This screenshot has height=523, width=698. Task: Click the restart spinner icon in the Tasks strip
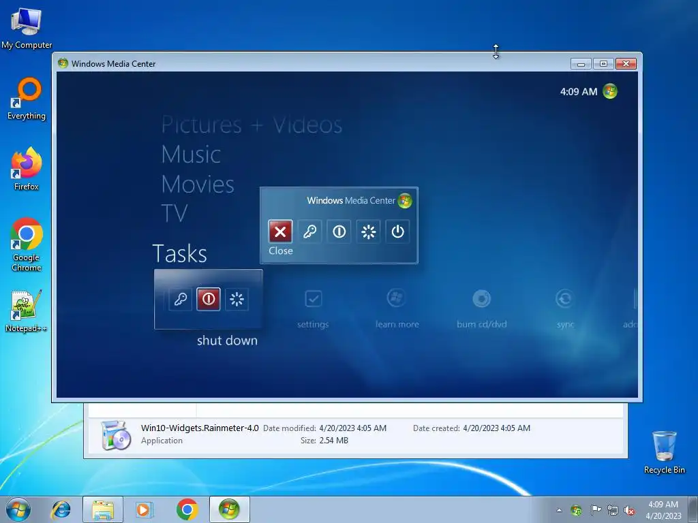237,299
